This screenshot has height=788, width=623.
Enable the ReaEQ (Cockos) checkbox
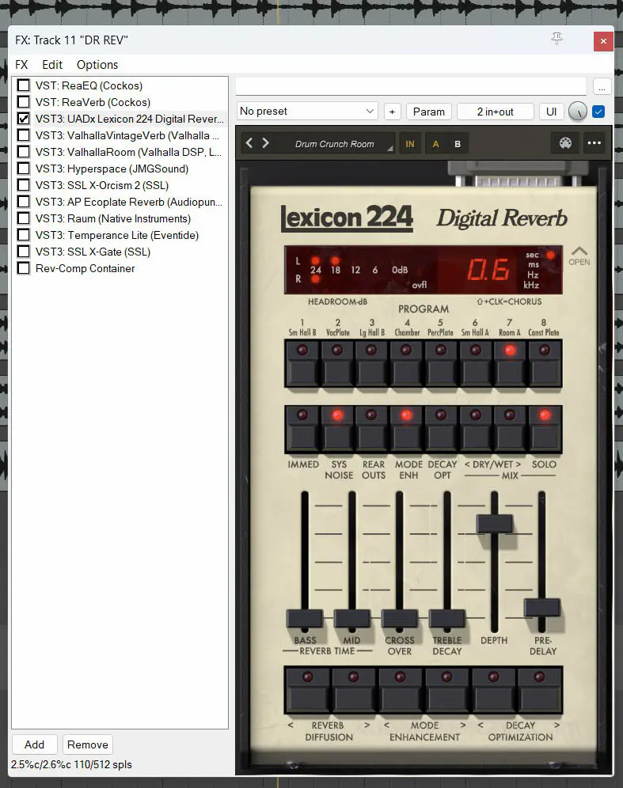pyautogui.click(x=24, y=85)
